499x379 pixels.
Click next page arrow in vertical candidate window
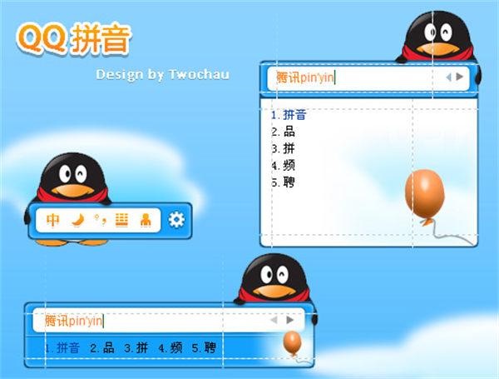tap(458, 77)
